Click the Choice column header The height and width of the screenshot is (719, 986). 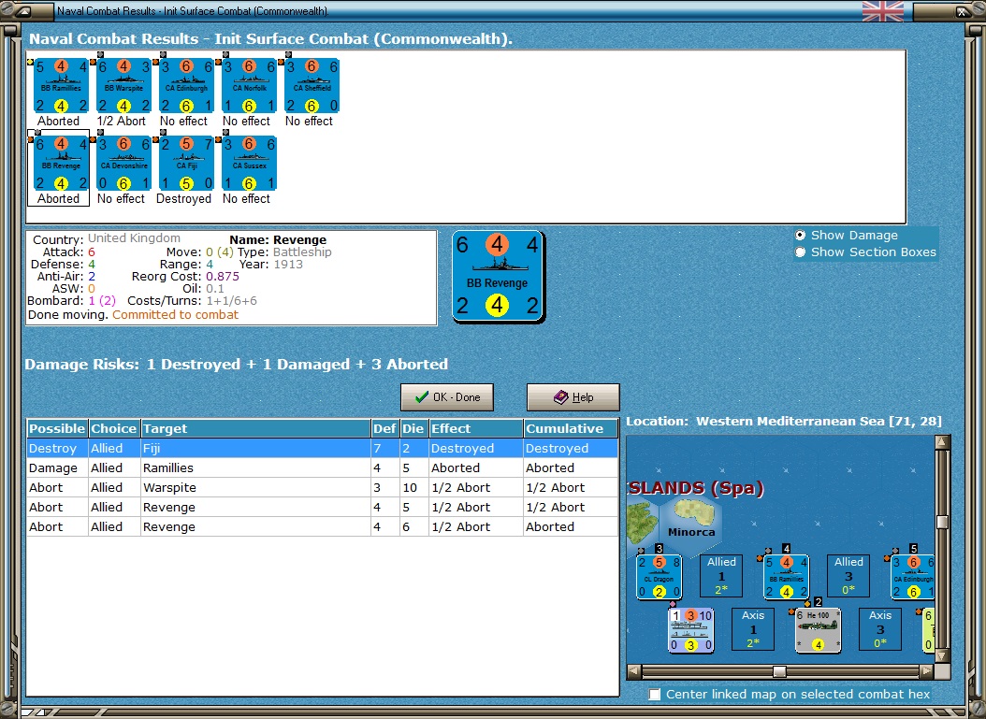click(x=114, y=428)
